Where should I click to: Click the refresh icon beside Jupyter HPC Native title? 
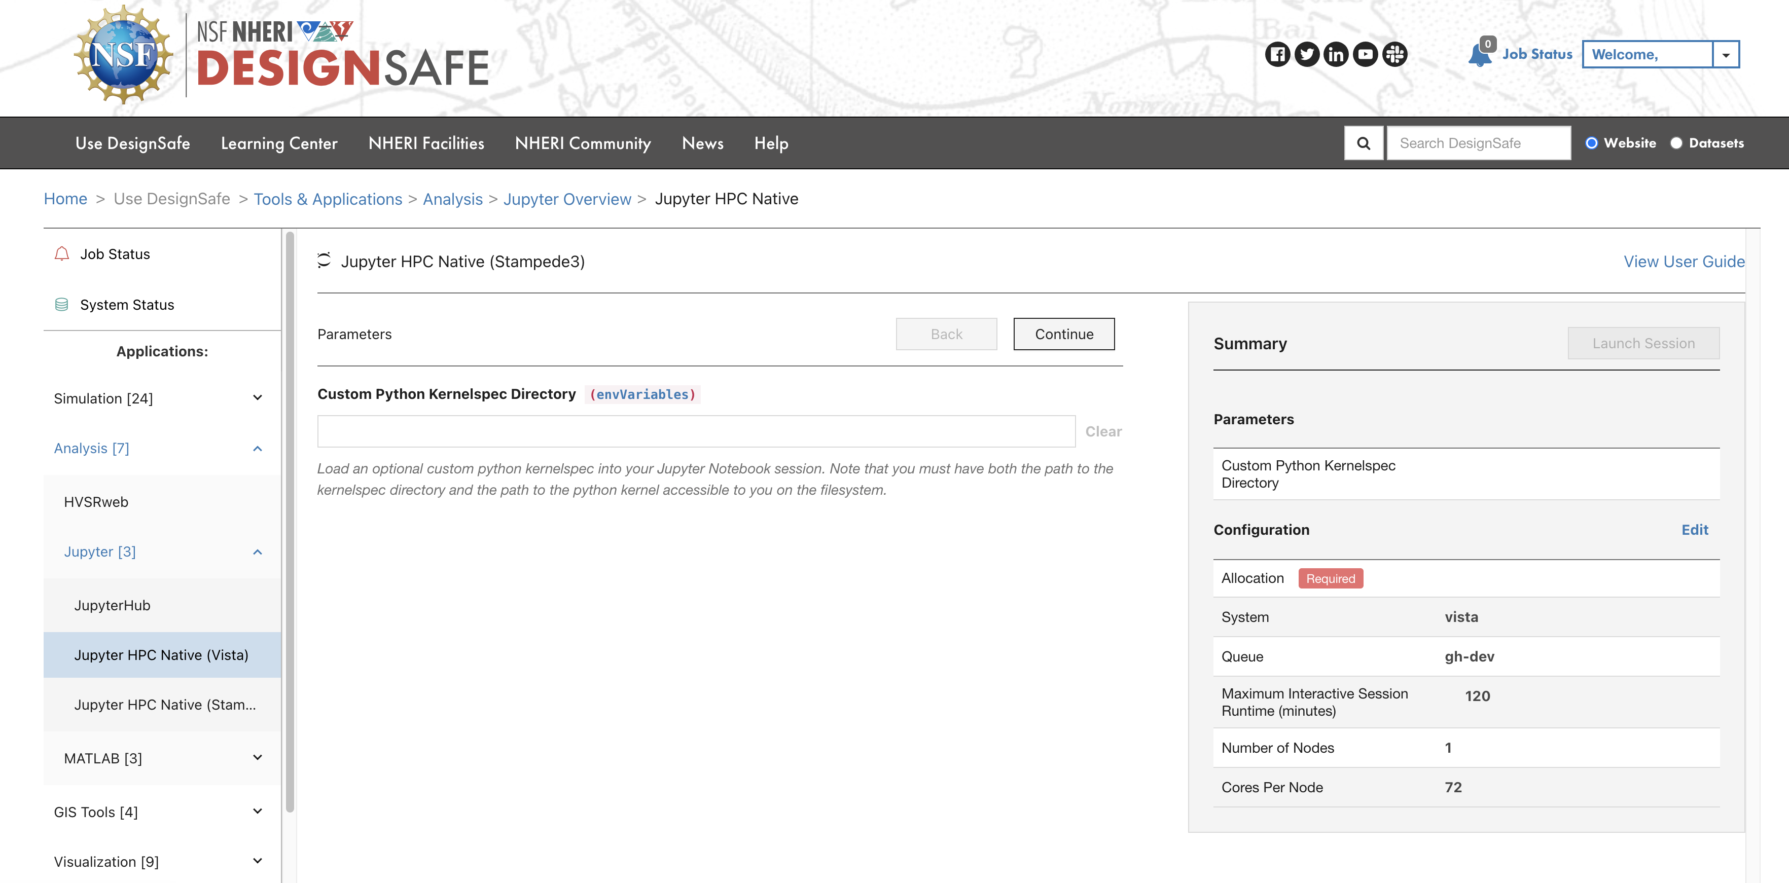(325, 261)
